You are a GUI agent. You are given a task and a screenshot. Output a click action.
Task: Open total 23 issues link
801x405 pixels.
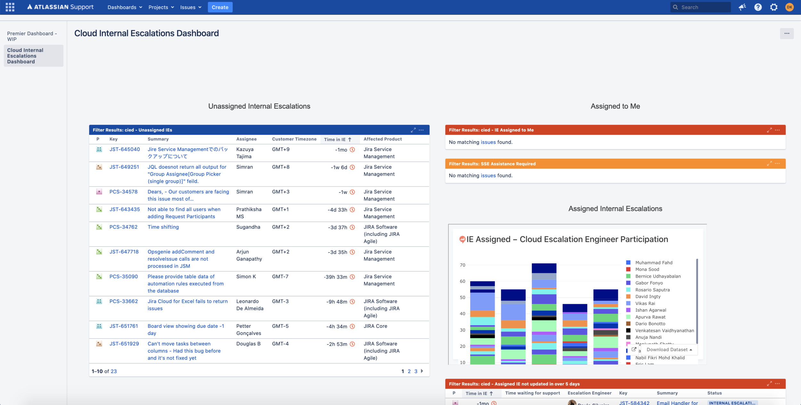pos(113,371)
